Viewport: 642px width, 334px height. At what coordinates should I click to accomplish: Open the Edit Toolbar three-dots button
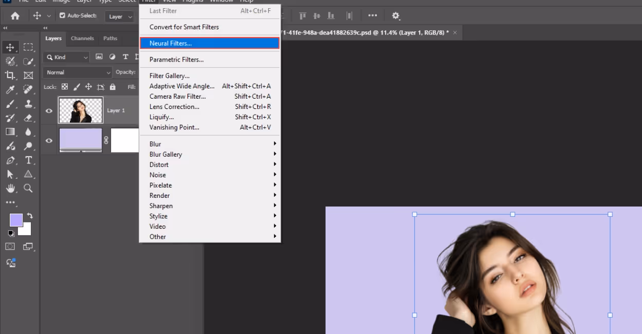click(x=10, y=202)
